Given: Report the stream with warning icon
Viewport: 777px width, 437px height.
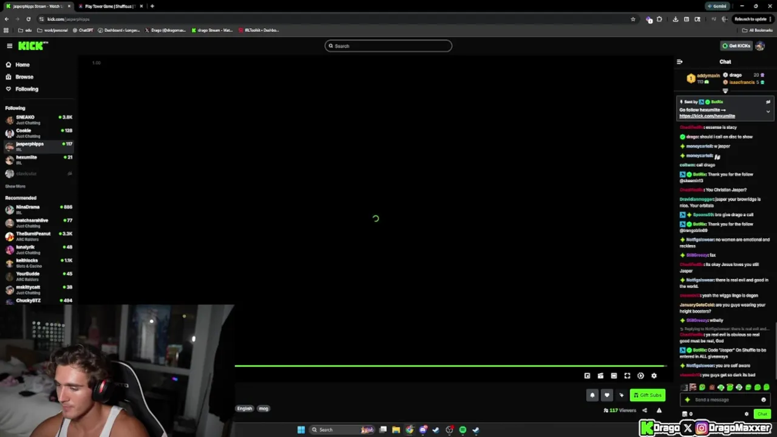Looking at the screenshot, I should coord(659,410).
